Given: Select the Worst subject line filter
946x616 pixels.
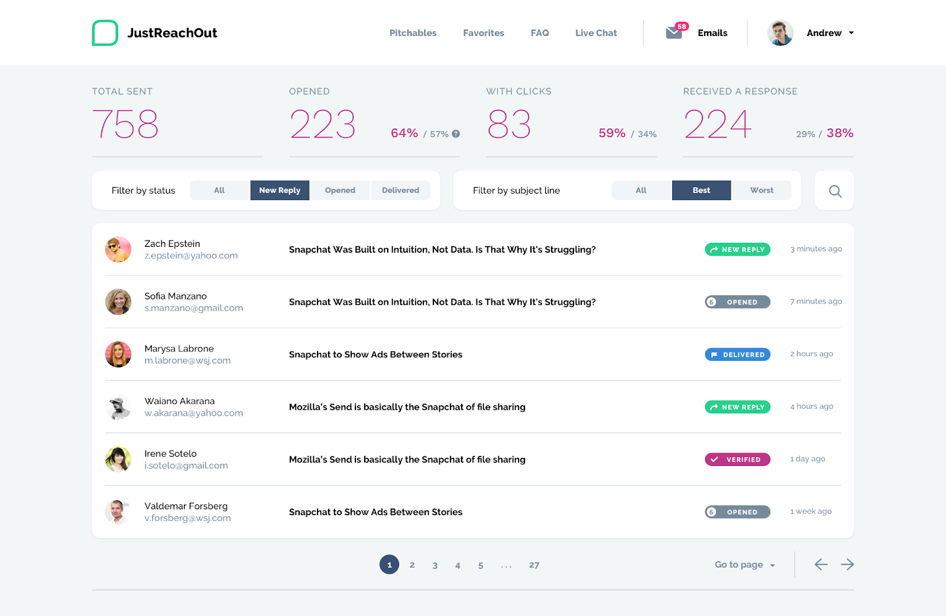Looking at the screenshot, I should [x=762, y=190].
